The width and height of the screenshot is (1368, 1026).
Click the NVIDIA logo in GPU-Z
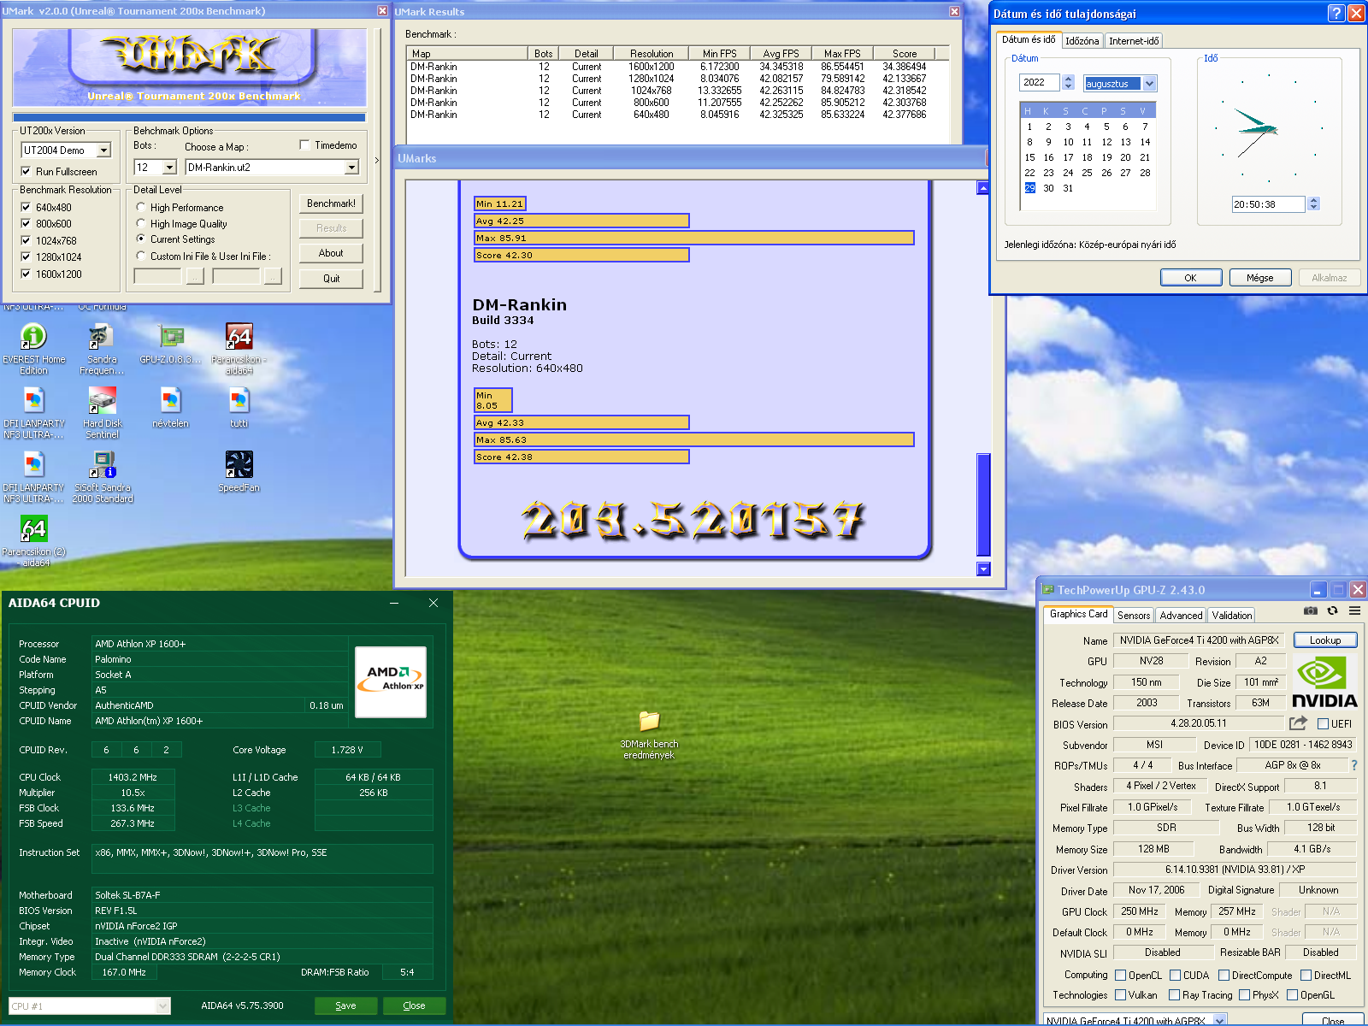pos(1324,682)
